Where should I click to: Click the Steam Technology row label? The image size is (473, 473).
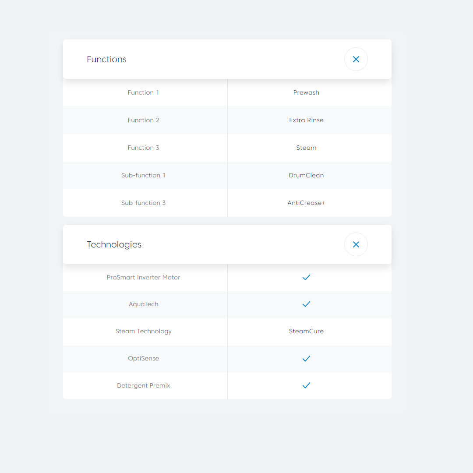click(x=143, y=331)
